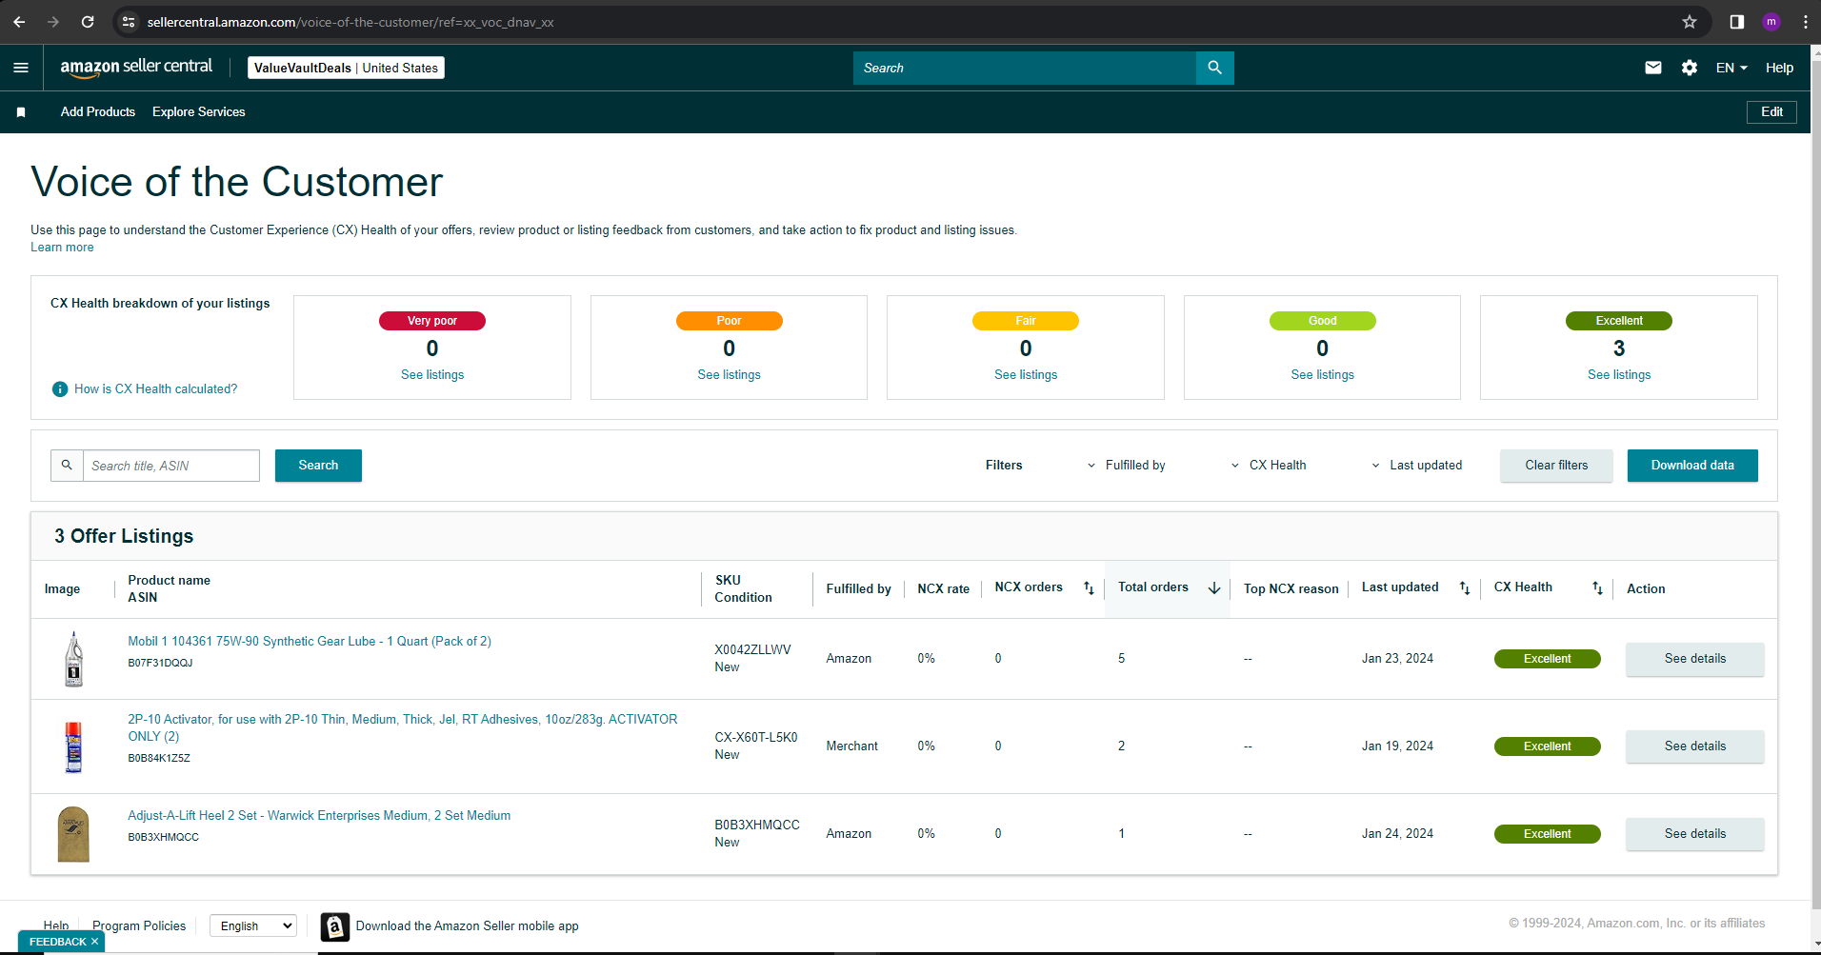Sort by Last updated column arrows
The width and height of the screenshot is (1821, 955).
pyautogui.click(x=1465, y=588)
